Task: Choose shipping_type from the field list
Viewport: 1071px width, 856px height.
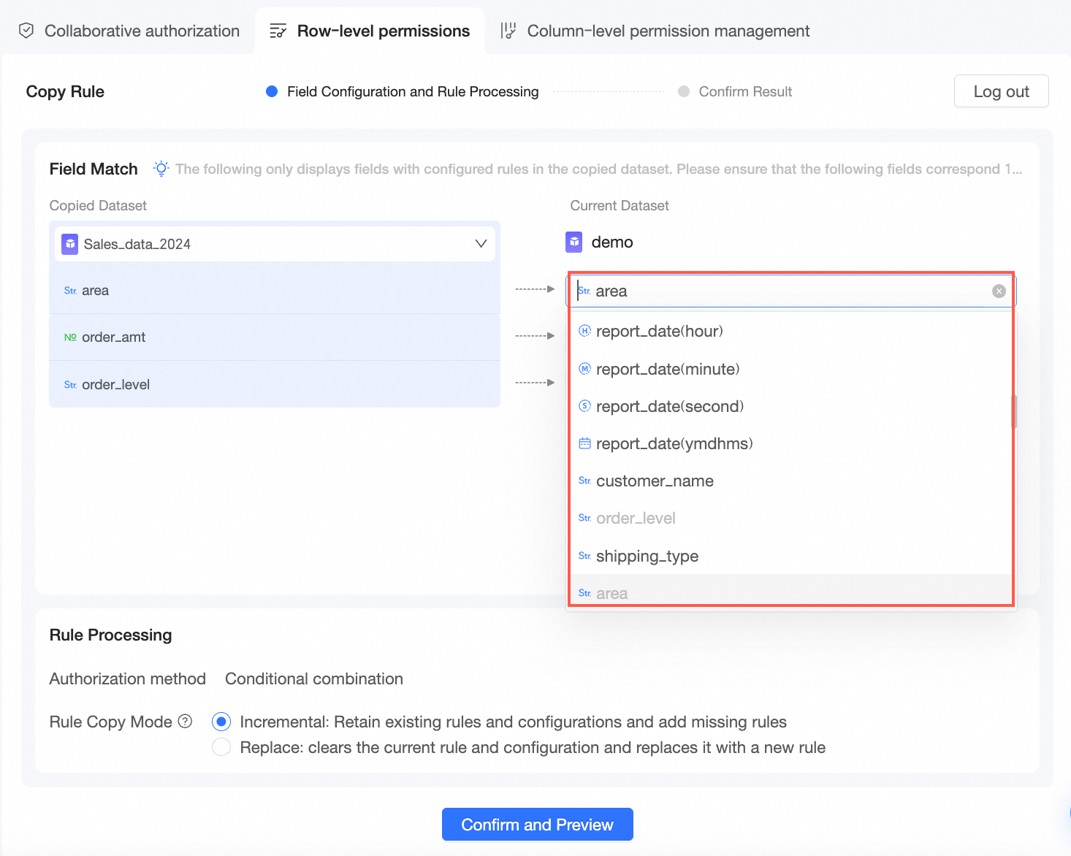Action: [x=647, y=557]
